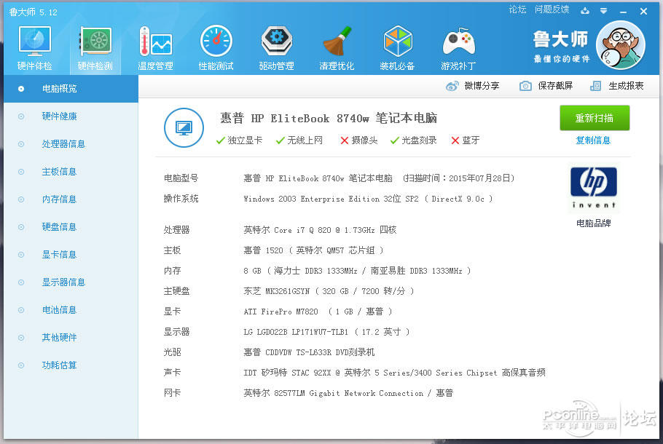
Task: Click the 惠普 1520 motherboard text
Action: pyautogui.click(x=313, y=250)
